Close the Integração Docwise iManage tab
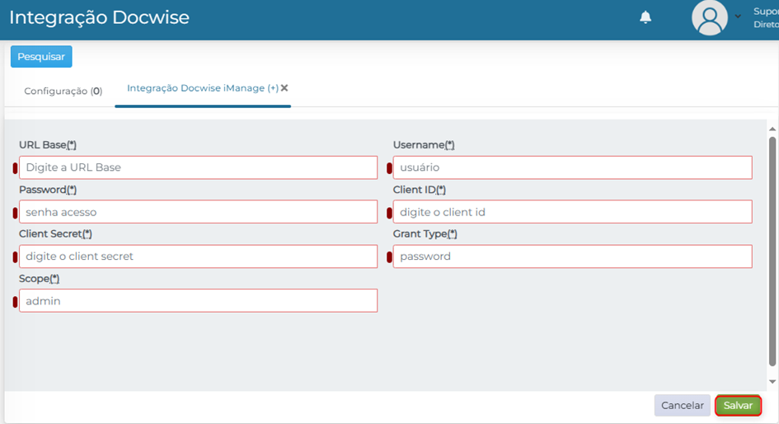This screenshot has width=779, height=424. [x=284, y=88]
